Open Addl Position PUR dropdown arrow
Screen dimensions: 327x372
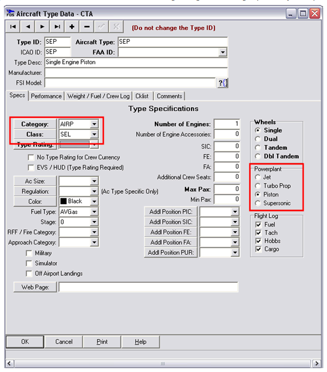click(235, 253)
